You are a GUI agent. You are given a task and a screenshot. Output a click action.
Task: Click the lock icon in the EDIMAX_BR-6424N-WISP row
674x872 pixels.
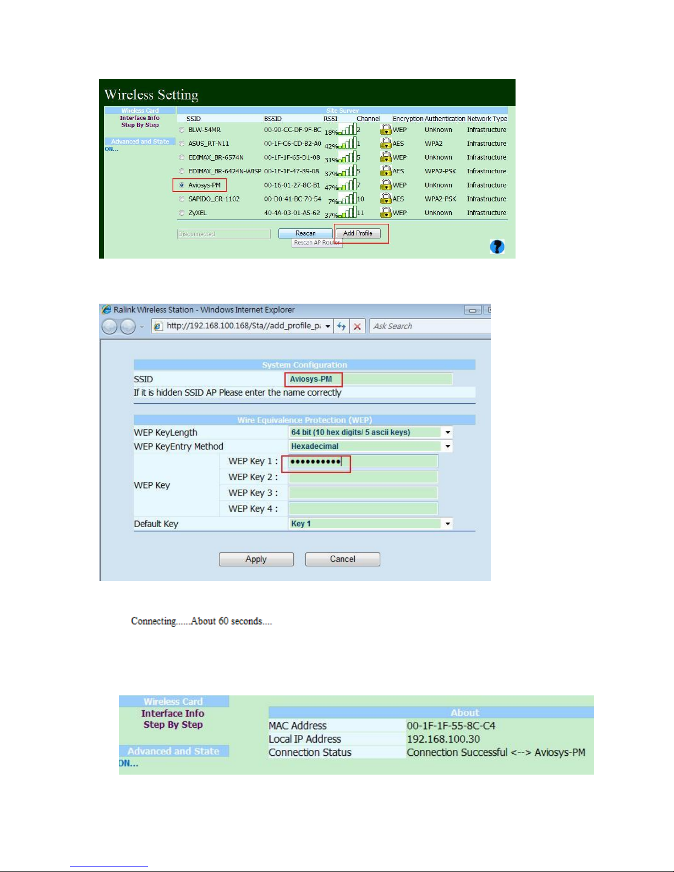coord(386,171)
